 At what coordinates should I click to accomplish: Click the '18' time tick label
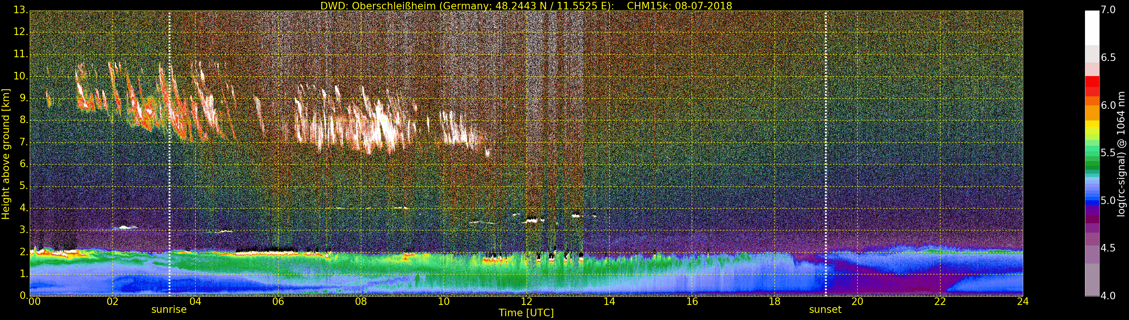[774, 301]
